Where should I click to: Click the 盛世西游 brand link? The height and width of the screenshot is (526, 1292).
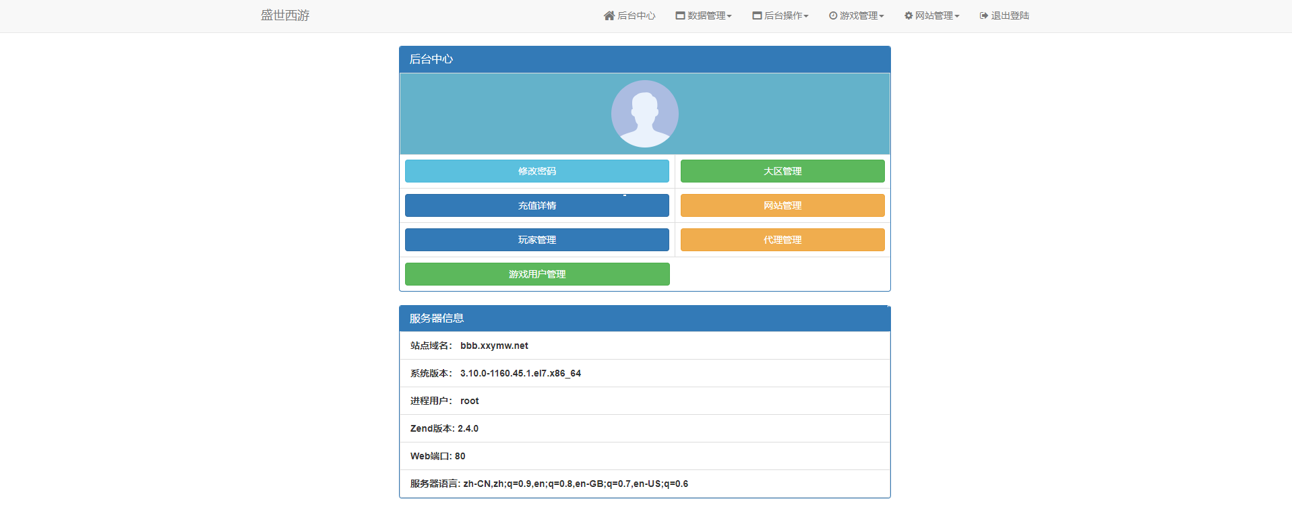coord(285,15)
